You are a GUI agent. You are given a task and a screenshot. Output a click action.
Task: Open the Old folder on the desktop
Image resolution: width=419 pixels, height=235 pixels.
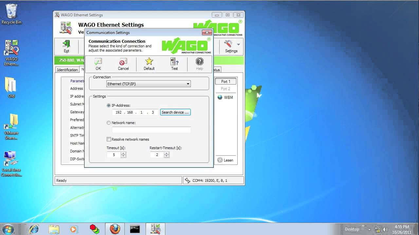coord(11,87)
